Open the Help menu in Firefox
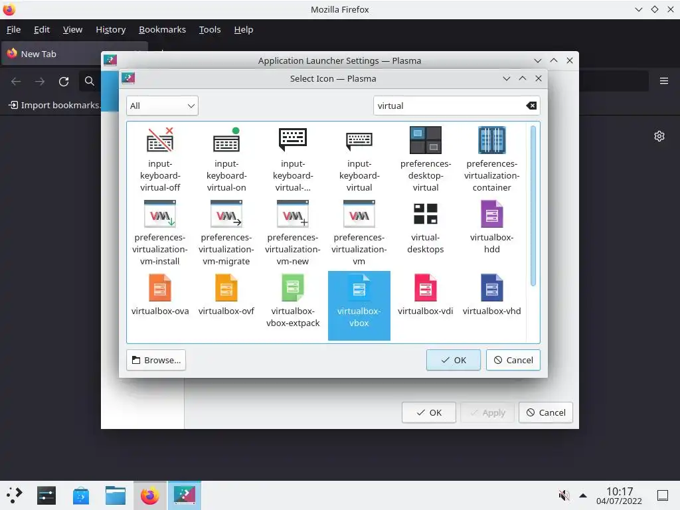Screen dimensions: 680x510 click(243, 29)
